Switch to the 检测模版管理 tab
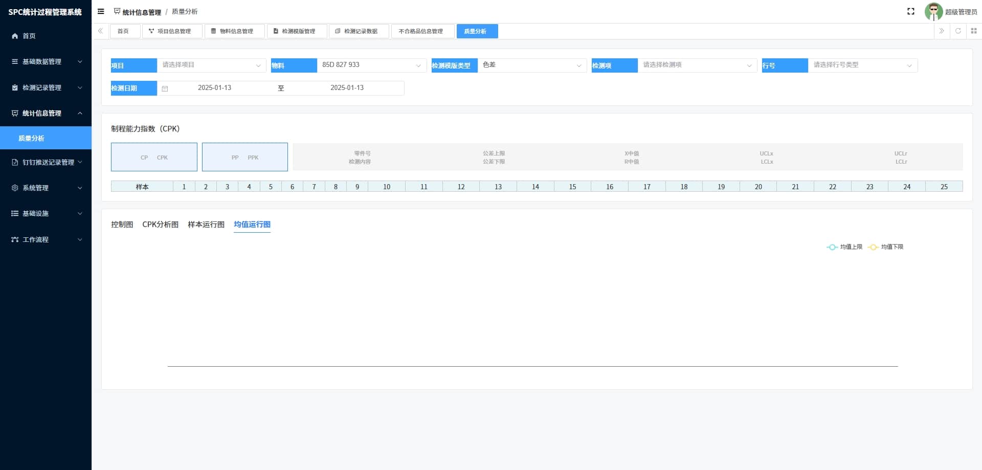Screen dimensions: 982x470 coord(297,31)
